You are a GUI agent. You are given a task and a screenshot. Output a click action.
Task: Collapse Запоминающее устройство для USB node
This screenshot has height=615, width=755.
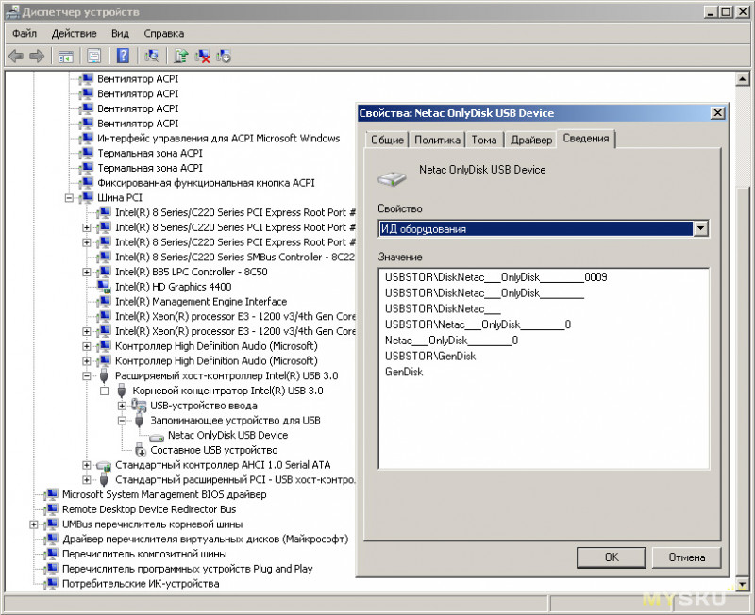[x=123, y=421]
